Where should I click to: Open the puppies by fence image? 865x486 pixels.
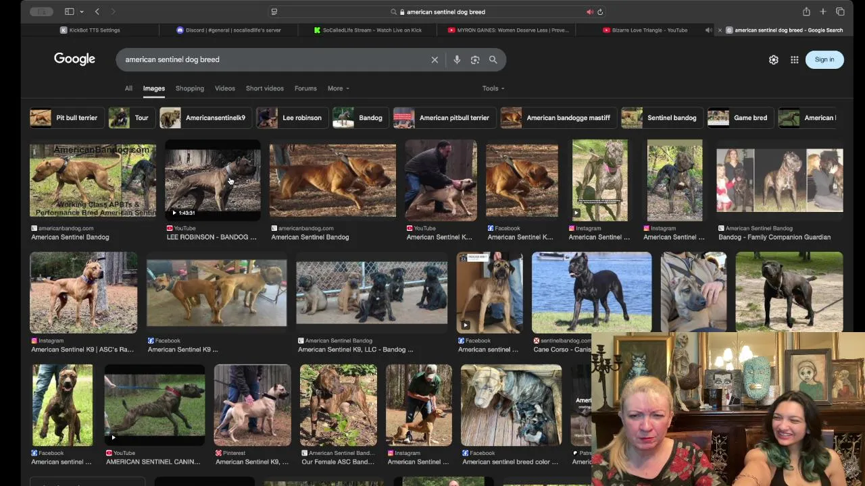point(372,293)
